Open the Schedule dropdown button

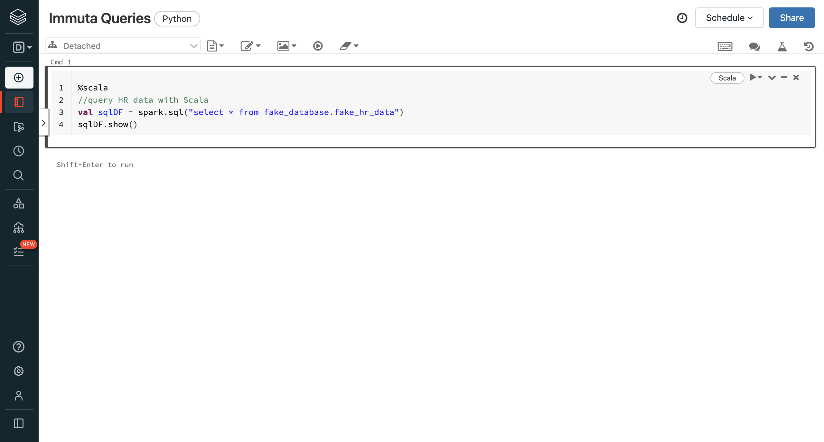pos(729,18)
